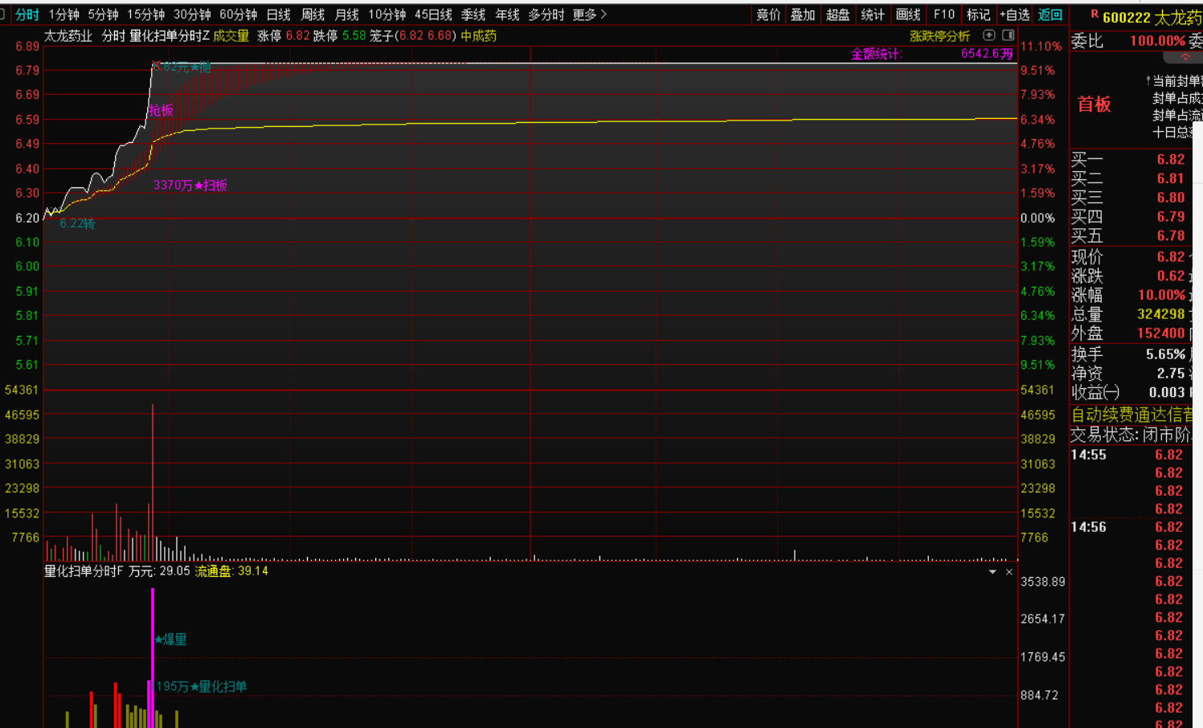Toggle the 叠加 overlay option
The image size is (1203, 728).
[803, 14]
